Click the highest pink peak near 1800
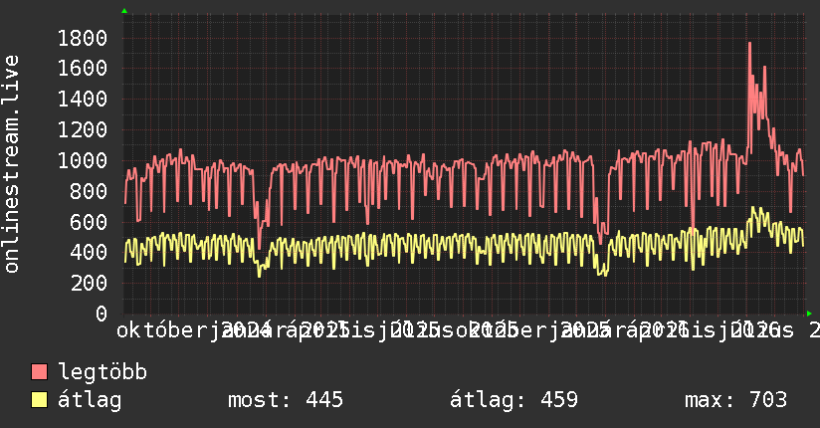 click(749, 44)
